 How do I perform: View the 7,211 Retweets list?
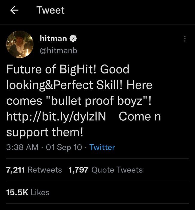[34, 170]
